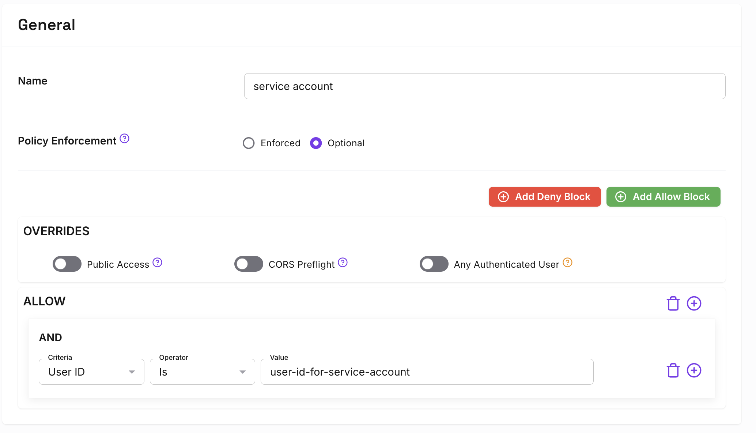Select the user-id-for-service-account value field
Viewport: 756px width, 433px height.
[x=427, y=372]
